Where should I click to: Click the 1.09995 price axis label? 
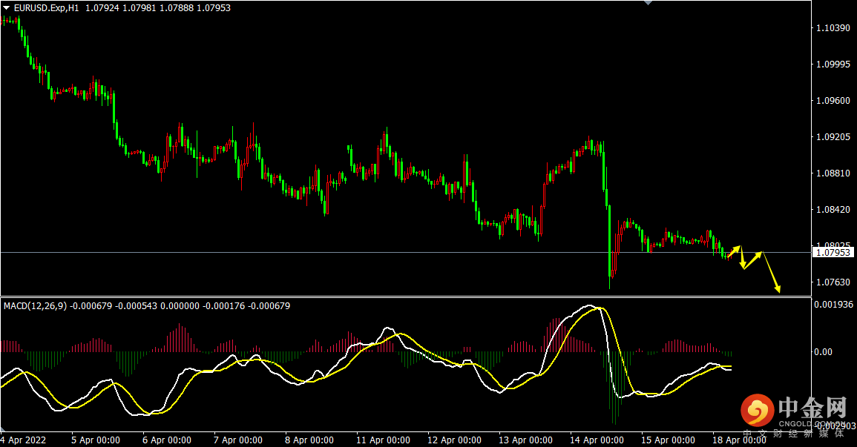(x=833, y=64)
